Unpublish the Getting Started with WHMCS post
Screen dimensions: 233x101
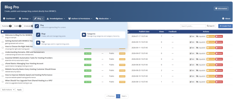coord(201,42)
